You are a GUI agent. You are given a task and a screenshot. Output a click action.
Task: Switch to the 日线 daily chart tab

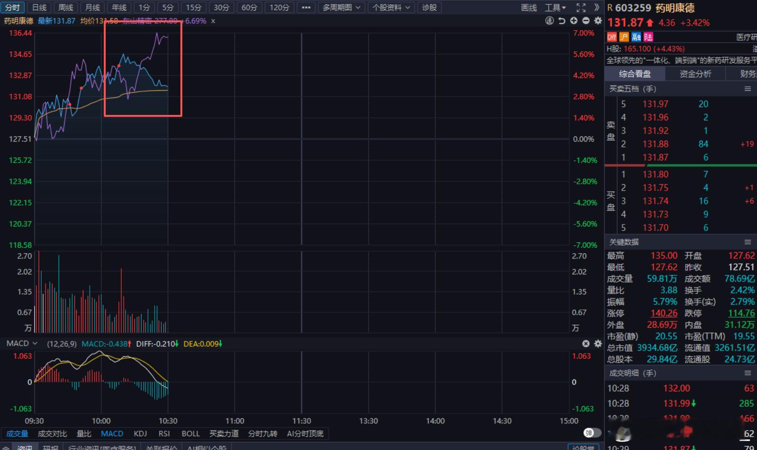coord(39,7)
